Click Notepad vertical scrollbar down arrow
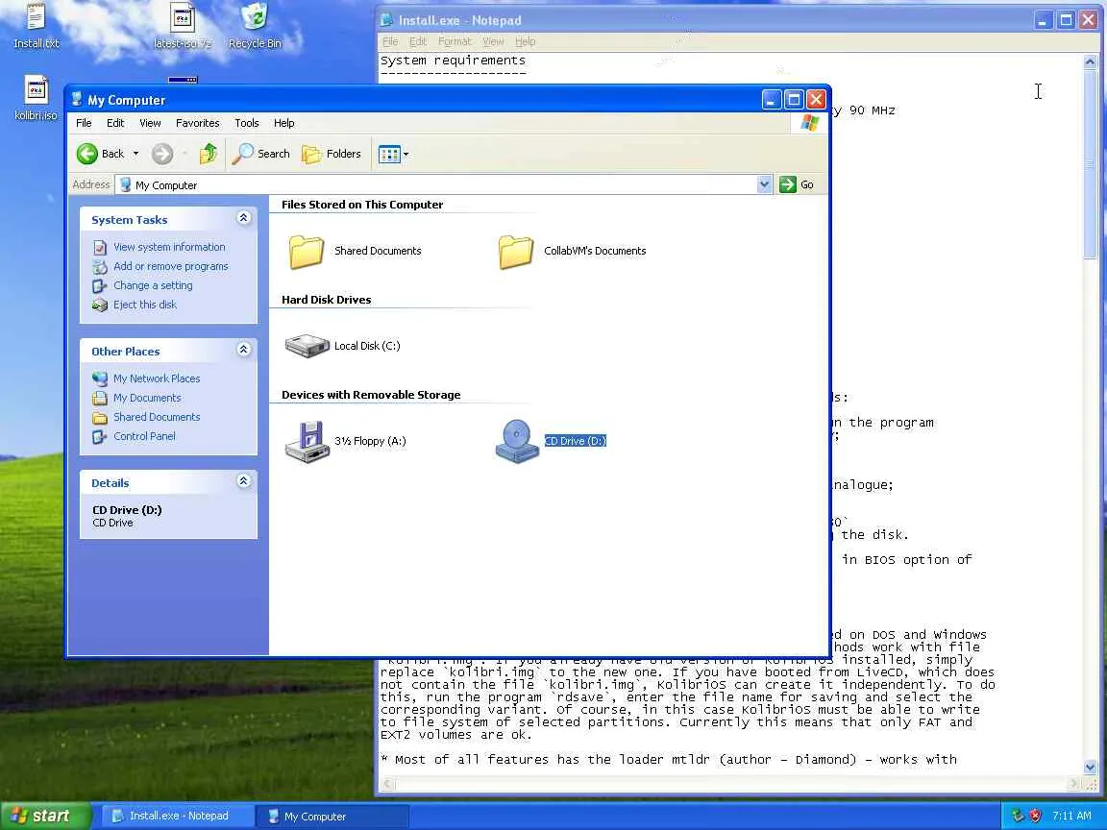Image resolution: width=1107 pixels, height=830 pixels. click(x=1090, y=768)
